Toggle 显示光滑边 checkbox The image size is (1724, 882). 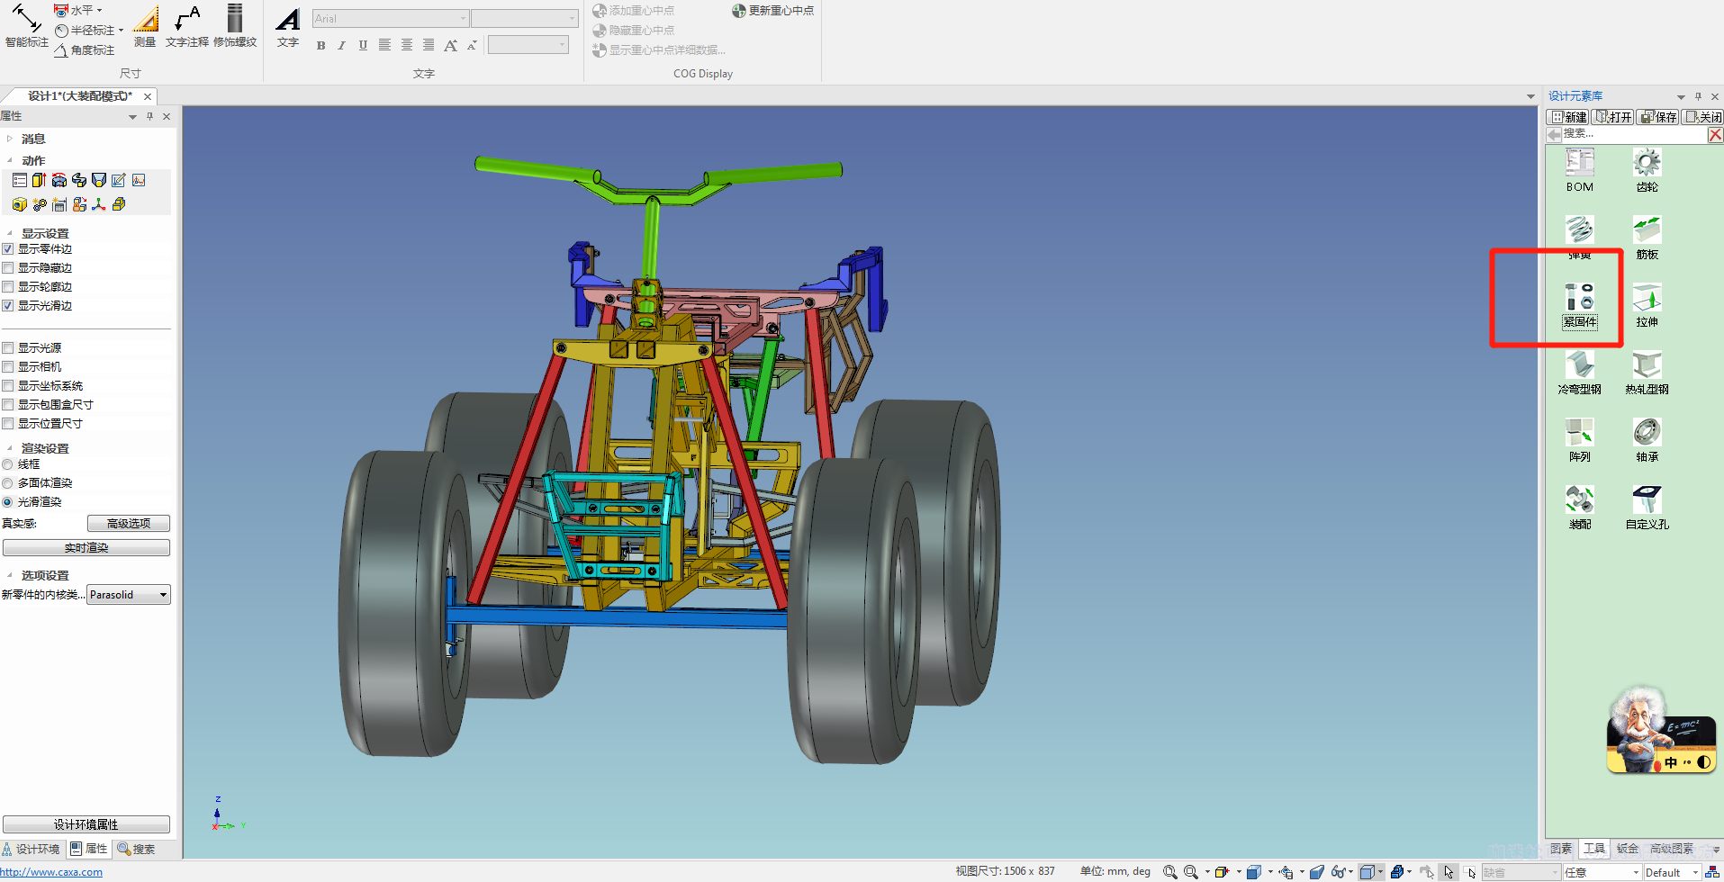8,306
